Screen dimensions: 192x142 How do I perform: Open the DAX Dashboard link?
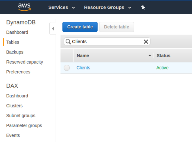pos(17,96)
